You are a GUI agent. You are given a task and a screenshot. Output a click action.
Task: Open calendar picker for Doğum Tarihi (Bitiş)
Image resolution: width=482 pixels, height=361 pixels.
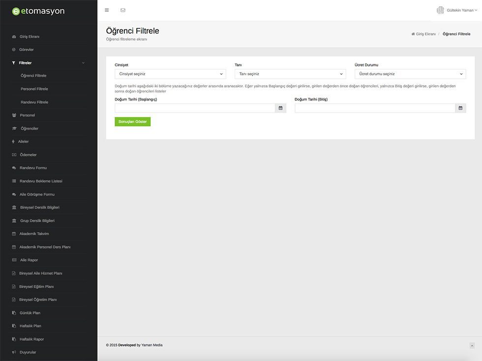(460, 108)
